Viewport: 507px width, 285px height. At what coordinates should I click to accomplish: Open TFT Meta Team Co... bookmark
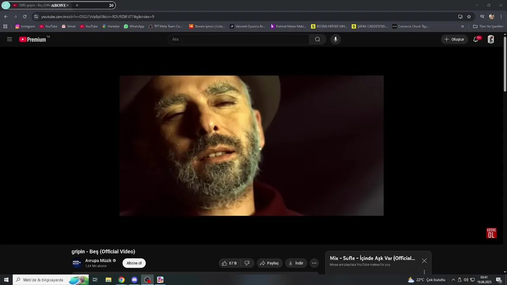pyautogui.click(x=166, y=27)
